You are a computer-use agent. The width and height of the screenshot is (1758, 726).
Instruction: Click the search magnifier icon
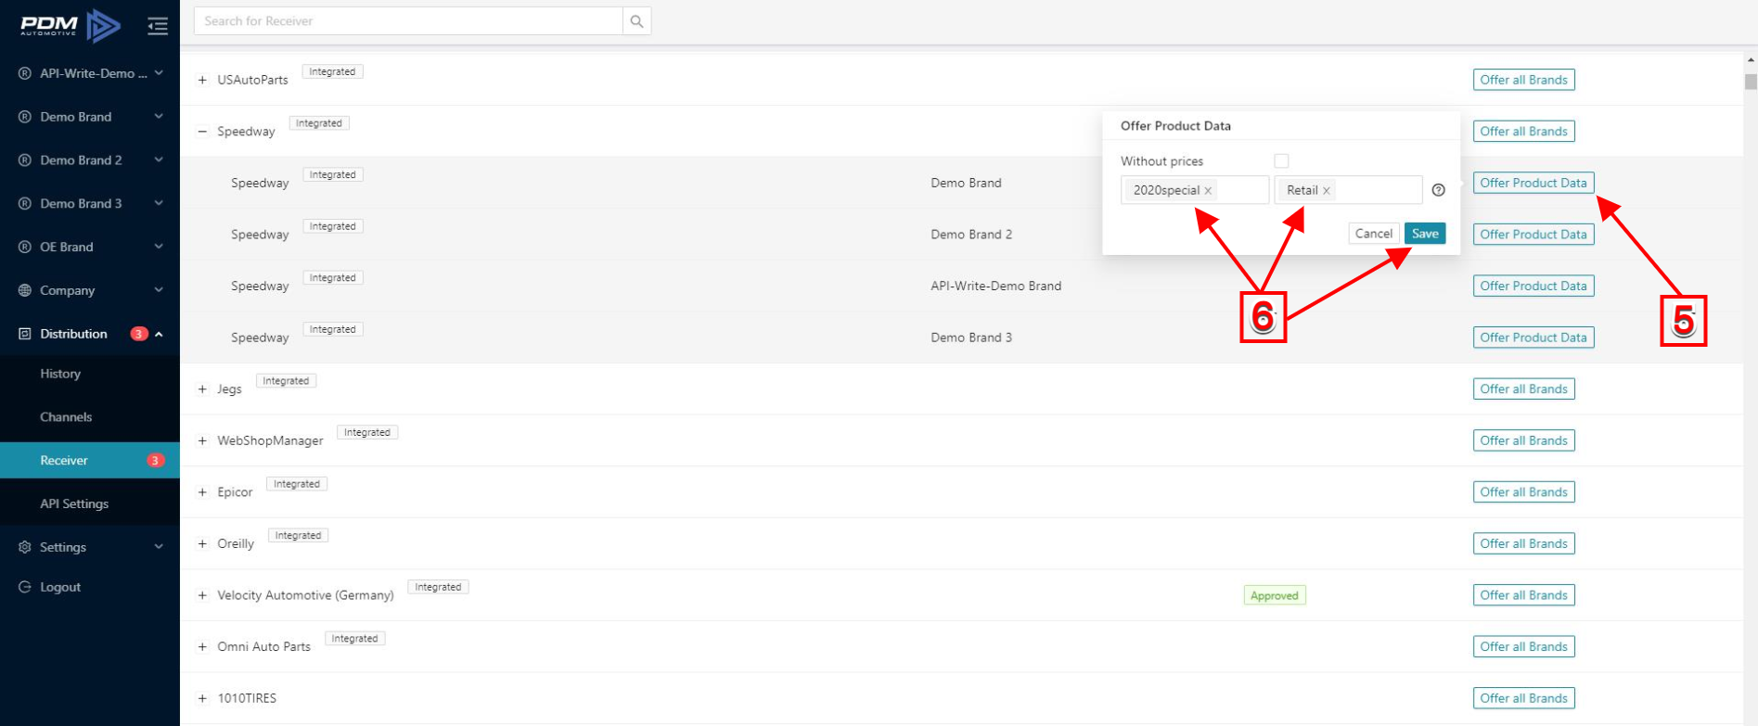(636, 21)
